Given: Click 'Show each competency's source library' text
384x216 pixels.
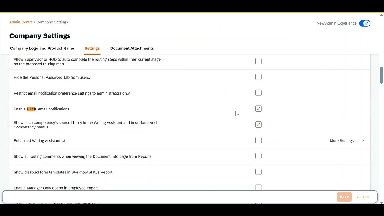Looking at the screenshot, I should tap(85, 125).
